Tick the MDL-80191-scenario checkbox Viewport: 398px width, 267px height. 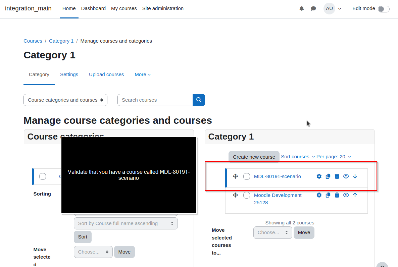point(246,176)
